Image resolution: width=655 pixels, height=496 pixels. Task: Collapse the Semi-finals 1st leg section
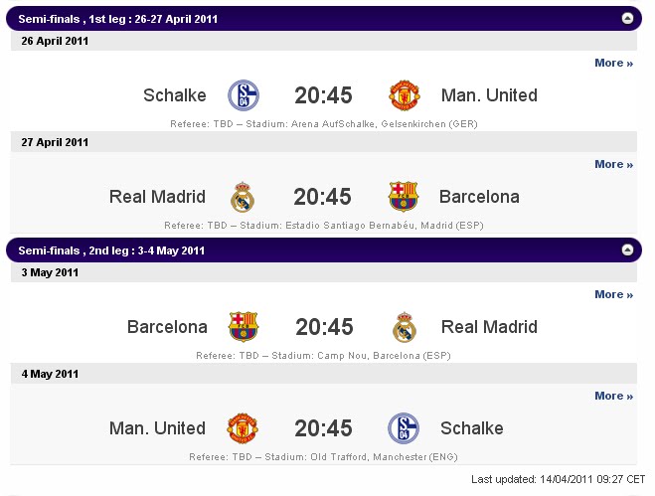pyautogui.click(x=627, y=18)
